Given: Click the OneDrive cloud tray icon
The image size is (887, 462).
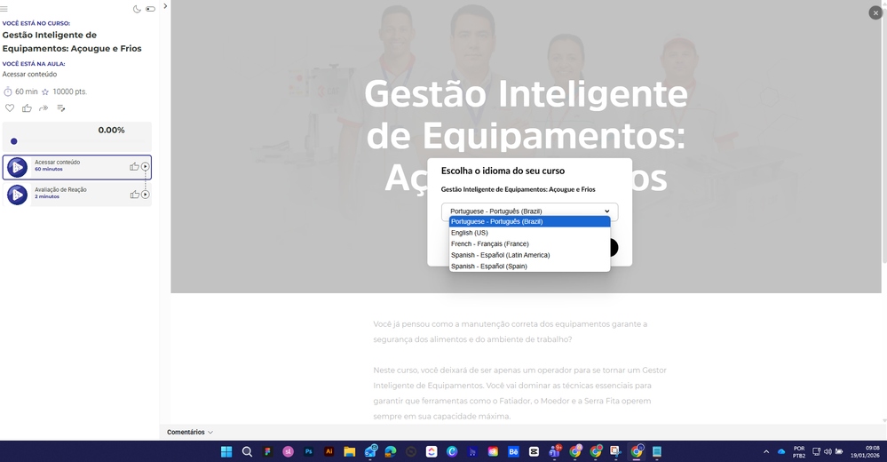Looking at the screenshot, I should click(781, 451).
